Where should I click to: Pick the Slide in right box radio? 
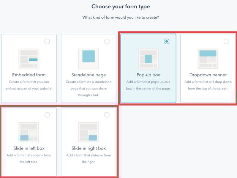[107, 115]
